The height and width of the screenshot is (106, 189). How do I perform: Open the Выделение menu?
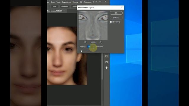point(66,2)
